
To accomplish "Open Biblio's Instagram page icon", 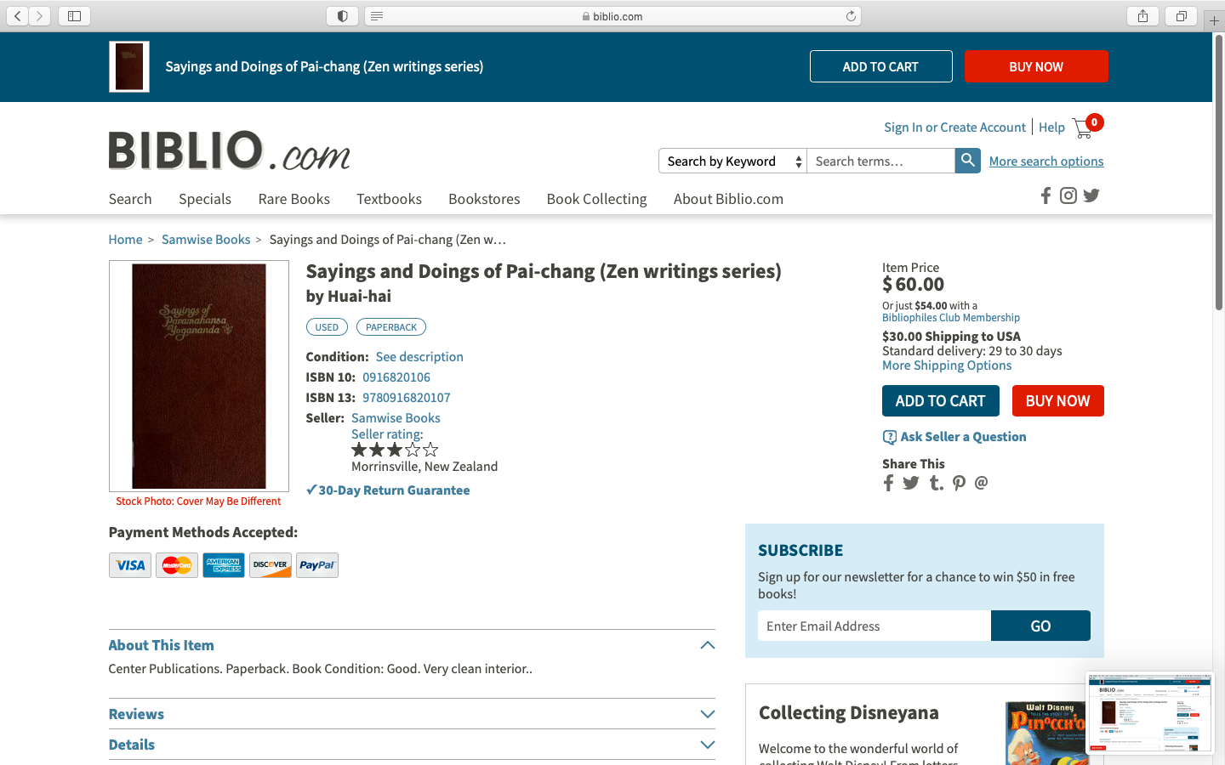I will pyautogui.click(x=1068, y=196).
